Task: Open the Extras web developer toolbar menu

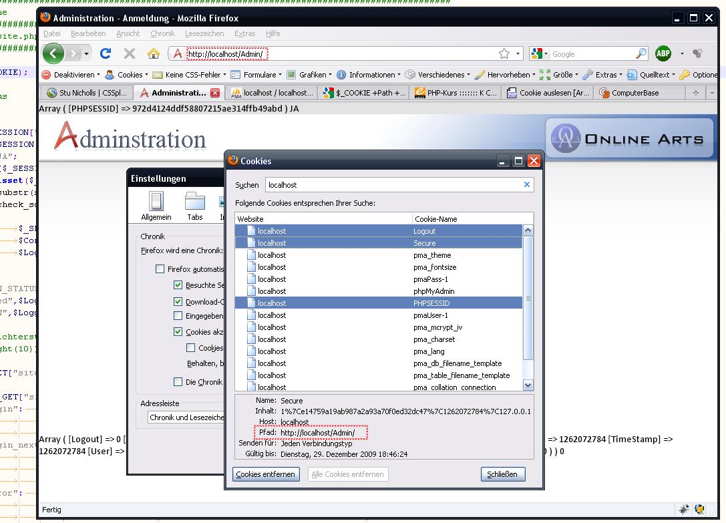Action: click(x=602, y=75)
